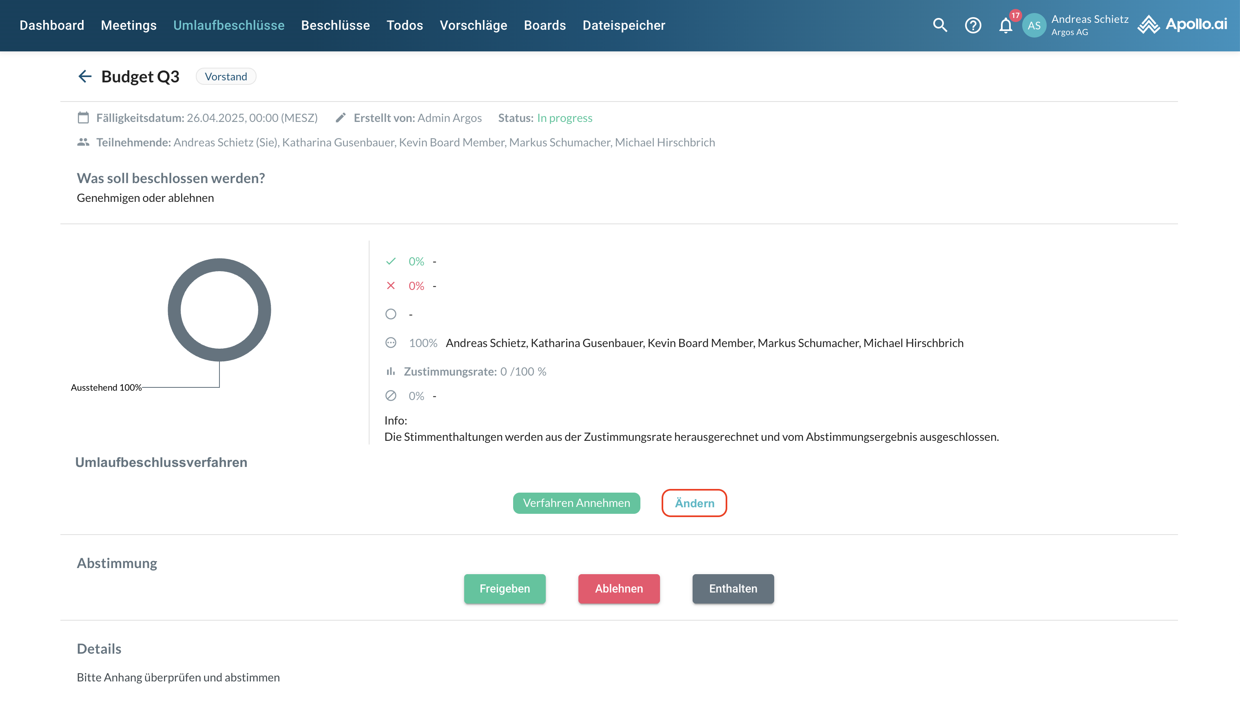Click the Apollo.ai logo
This screenshot has height=712, width=1240.
pyautogui.click(x=1182, y=24)
